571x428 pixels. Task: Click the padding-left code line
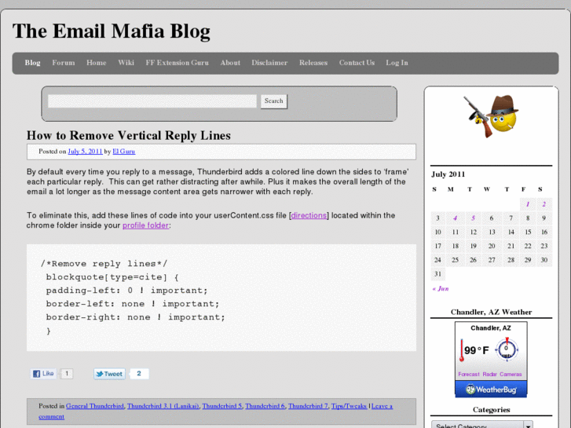click(x=126, y=291)
